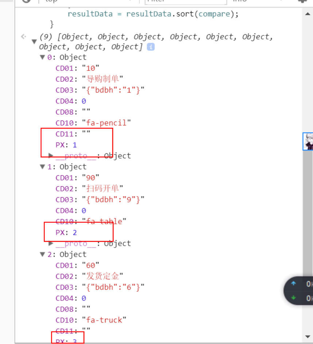313x344 pixels.
Task: Click the scrollbar up arrow
Action: (308, 14)
